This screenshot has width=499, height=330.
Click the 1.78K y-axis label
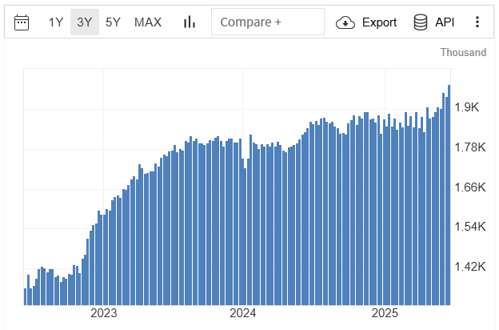tap(470, 147)
